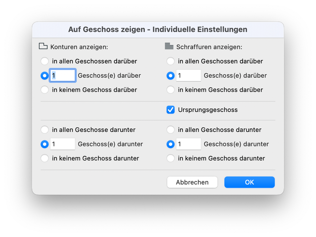Select Schraffuren 'Geschoss(e) darüber' radio button

tap(170, 76)
